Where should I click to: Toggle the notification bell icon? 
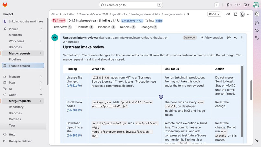(242, 14)
